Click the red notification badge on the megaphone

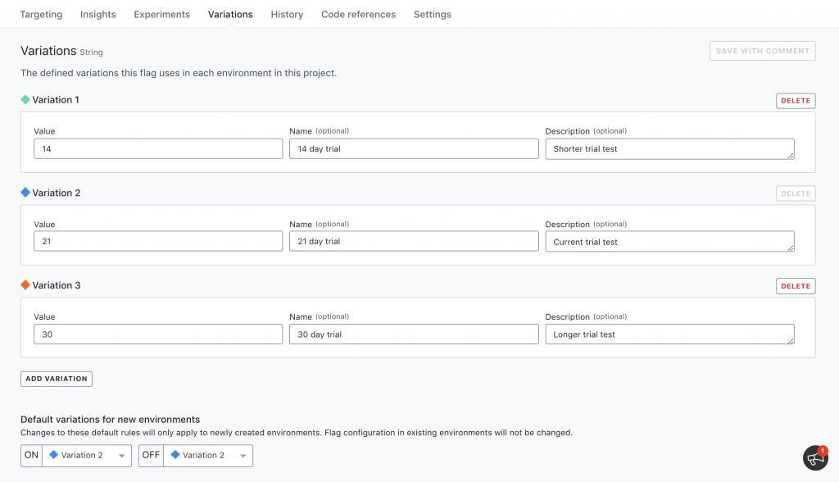pyautogui.click(x=821, y=449)
